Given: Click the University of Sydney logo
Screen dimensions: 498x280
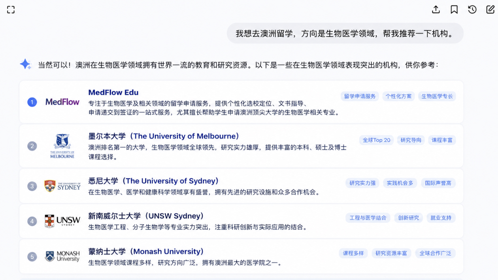Looking at the screenshot, I should 62,186.
